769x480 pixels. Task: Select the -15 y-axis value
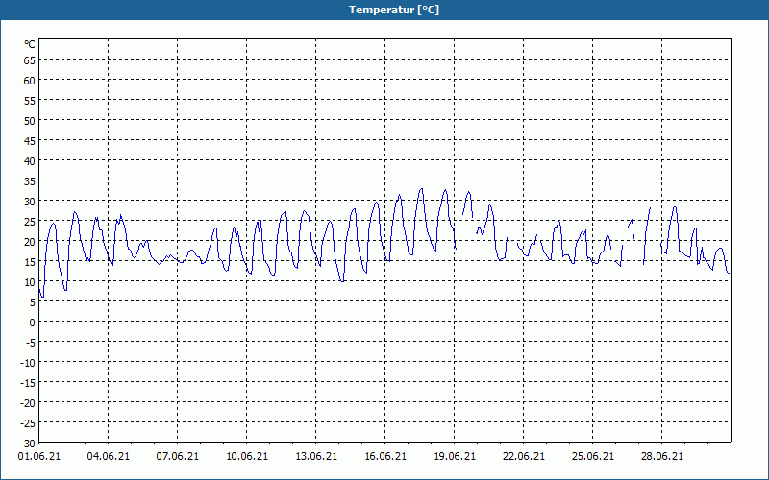[x=28, y=382]
